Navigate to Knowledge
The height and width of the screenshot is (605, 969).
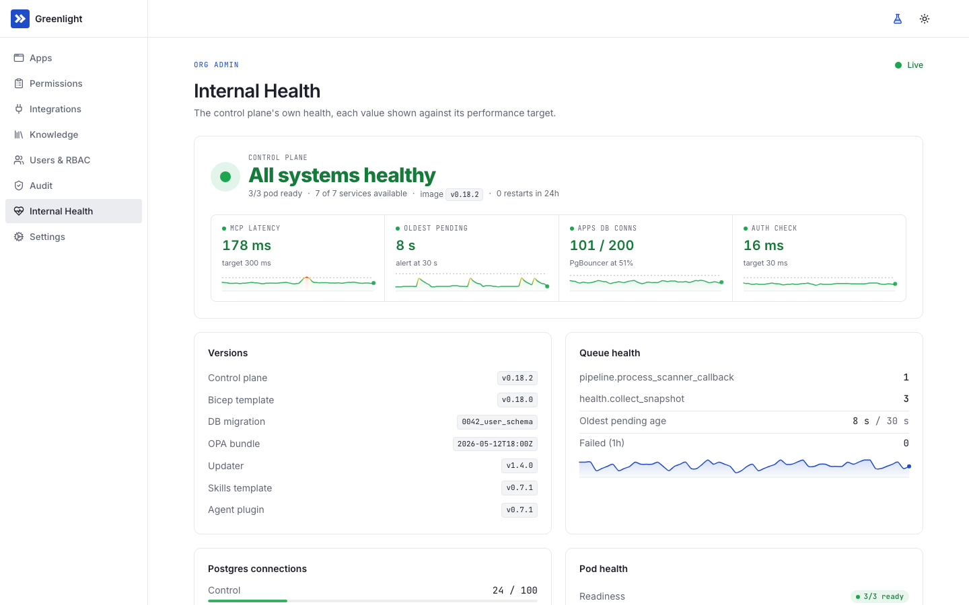tap(73, 134)
